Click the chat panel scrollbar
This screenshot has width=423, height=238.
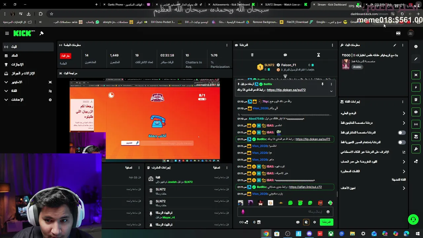337,194
